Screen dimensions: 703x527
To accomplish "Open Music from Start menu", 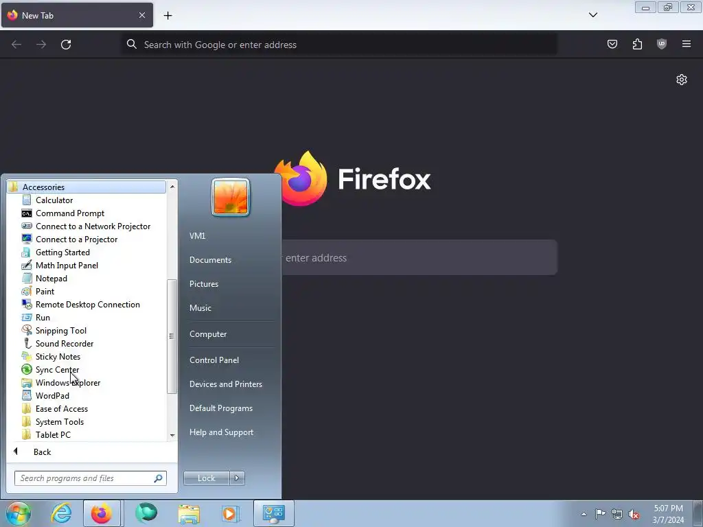I will point(200,308).
